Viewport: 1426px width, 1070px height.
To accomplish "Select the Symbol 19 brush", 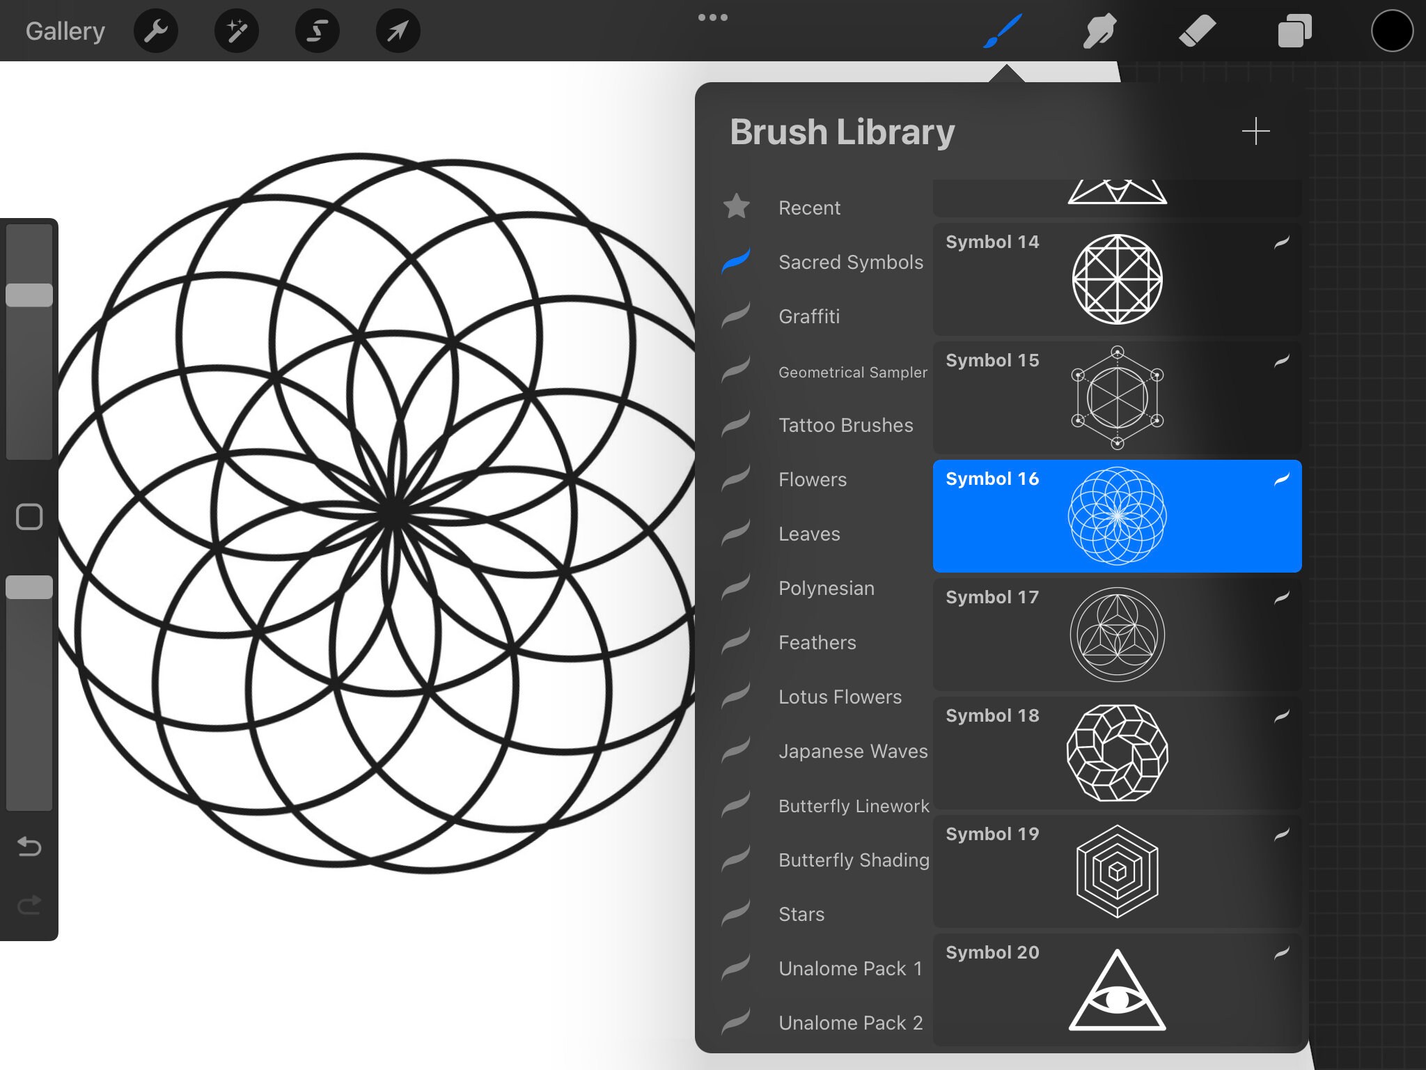I will click(x=1118, y=871).
